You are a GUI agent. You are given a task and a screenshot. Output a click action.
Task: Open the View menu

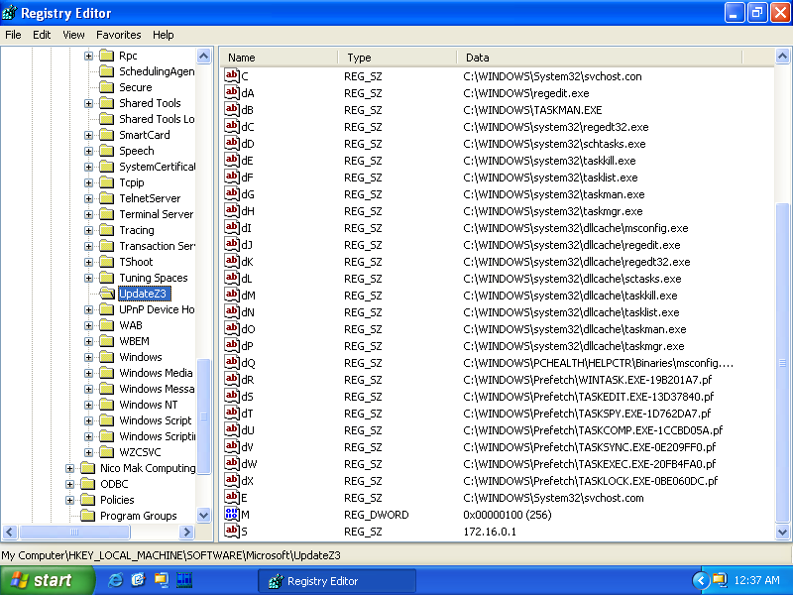[x=73, y=35]
